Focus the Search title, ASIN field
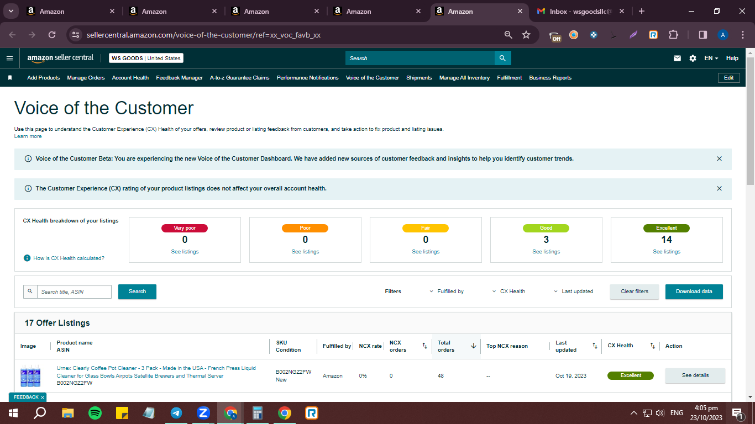The image size is (755, 424). [74, 291]
